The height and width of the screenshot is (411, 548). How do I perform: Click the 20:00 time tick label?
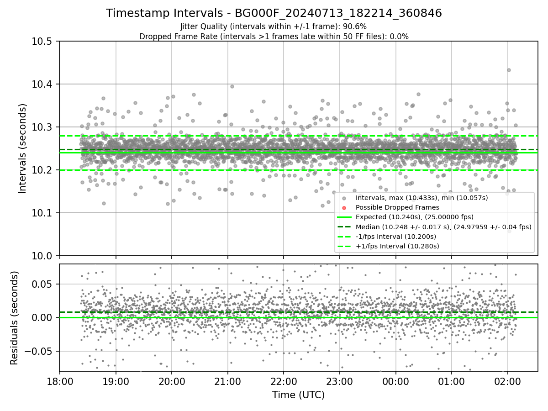tap(172, 381)
